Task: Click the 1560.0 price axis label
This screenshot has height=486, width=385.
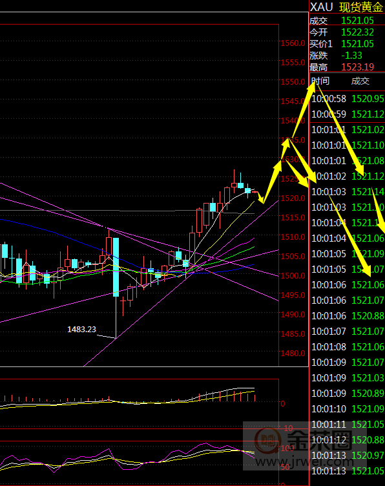Action: [293, 43]
